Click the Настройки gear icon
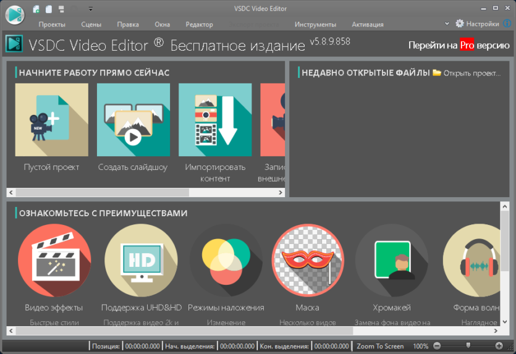Image resolution: width=516 pixels, height=354 pixels. point(459,23)
